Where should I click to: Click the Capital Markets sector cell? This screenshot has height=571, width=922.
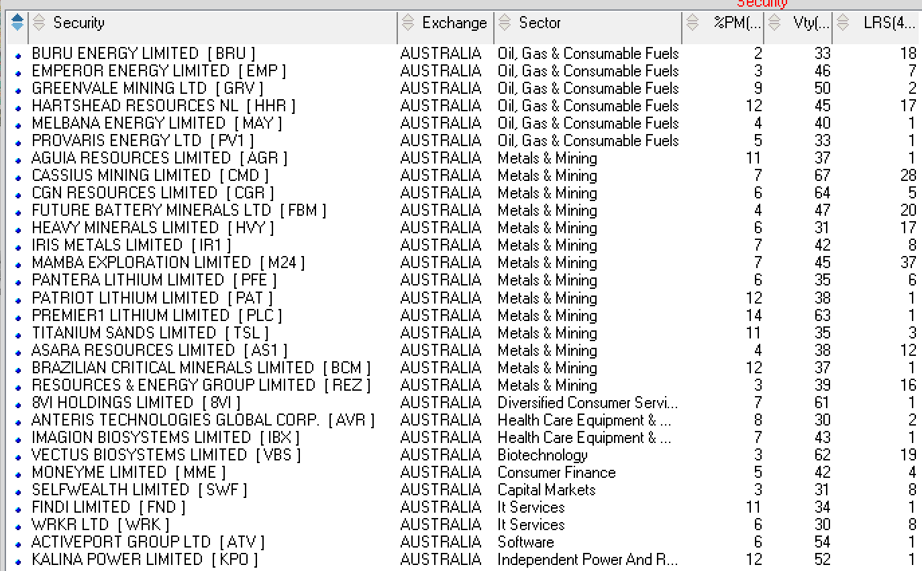tap(546, 489)
